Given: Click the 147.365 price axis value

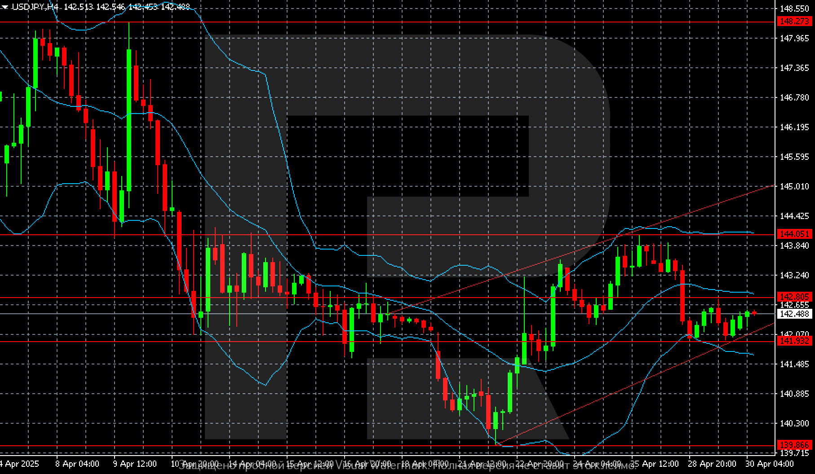Looking at the screenshot, I should point(794,68).
